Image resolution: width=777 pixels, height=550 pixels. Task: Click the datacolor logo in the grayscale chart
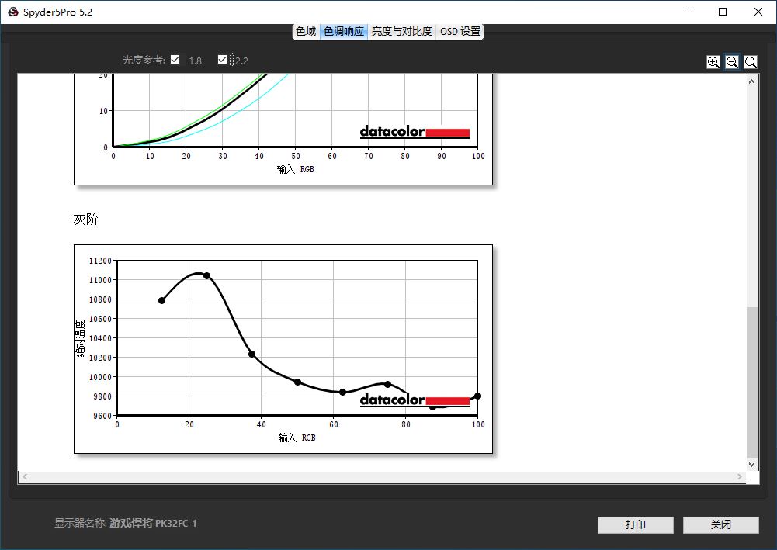pos(415,401)
